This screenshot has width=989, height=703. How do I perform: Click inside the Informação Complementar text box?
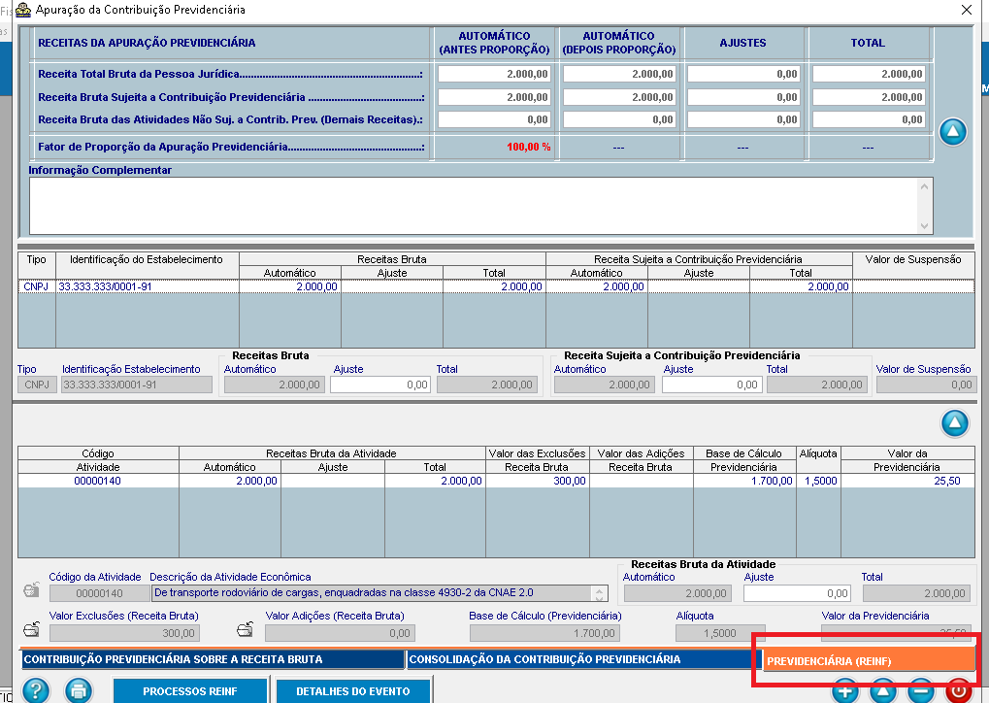click(474, 206)
